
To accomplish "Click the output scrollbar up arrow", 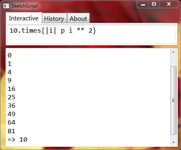I will click(x=173, y=52).
